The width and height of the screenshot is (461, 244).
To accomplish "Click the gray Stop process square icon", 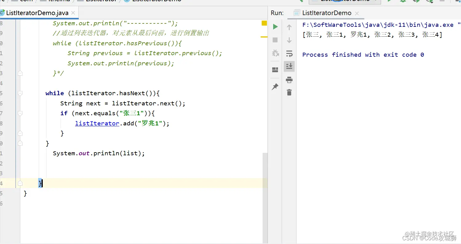I will tap(275, 40).
